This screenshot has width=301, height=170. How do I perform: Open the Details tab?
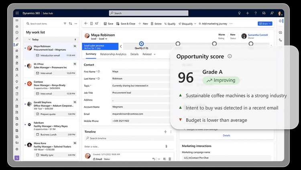[134, 54]
